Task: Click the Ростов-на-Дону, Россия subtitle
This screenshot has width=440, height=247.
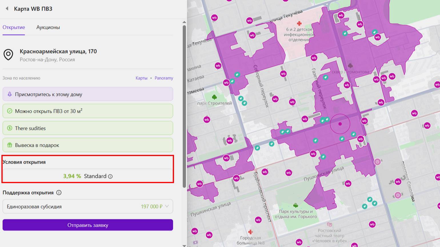Action: [47, 60]
